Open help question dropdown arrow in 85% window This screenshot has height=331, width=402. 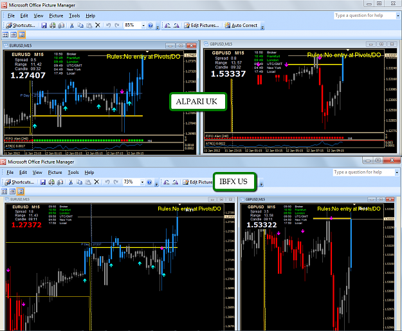(x=398, y=15)
